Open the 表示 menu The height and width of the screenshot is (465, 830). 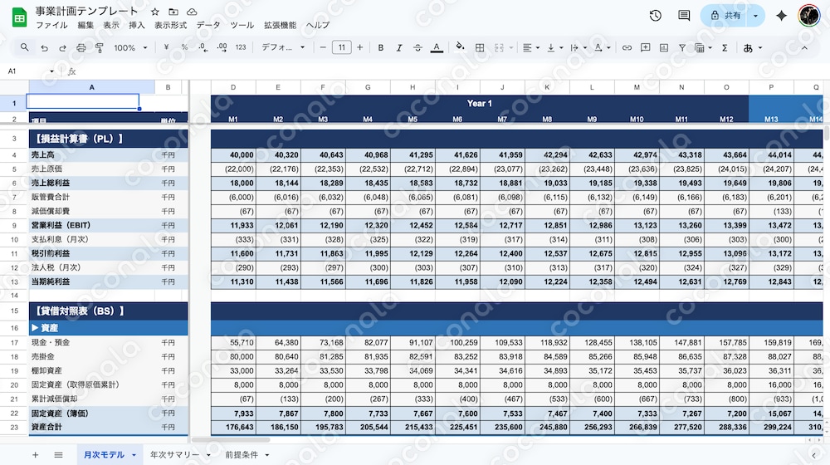coord(111,26)
